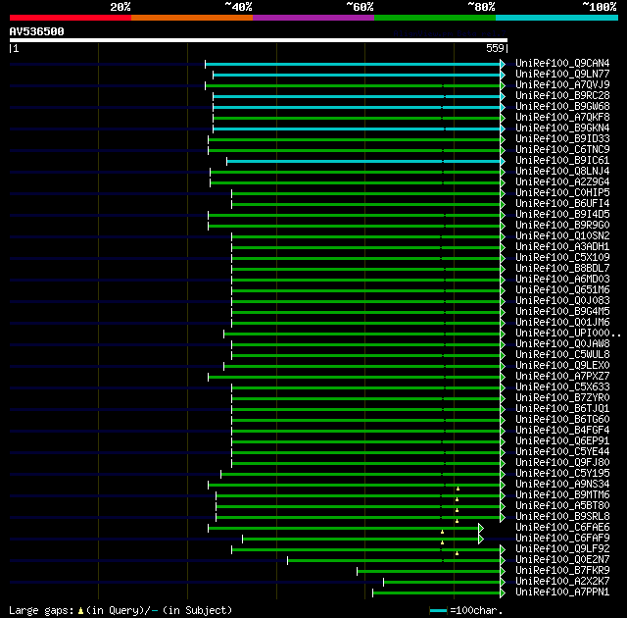This screenshot has height=618, width=627.
Task: Select the UniRef100_A7PXZ7 label
Action: (x=562, y=377)
